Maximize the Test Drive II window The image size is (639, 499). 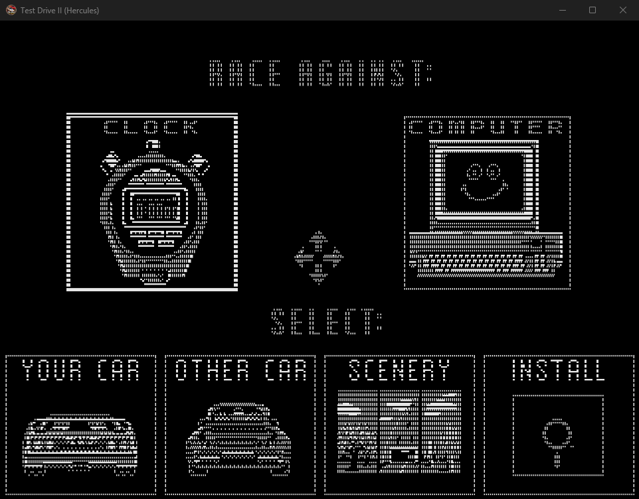593,10
